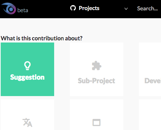Screen dimensions: 161x130
Task: Focus the Search... input field
Action: point(147,9)
